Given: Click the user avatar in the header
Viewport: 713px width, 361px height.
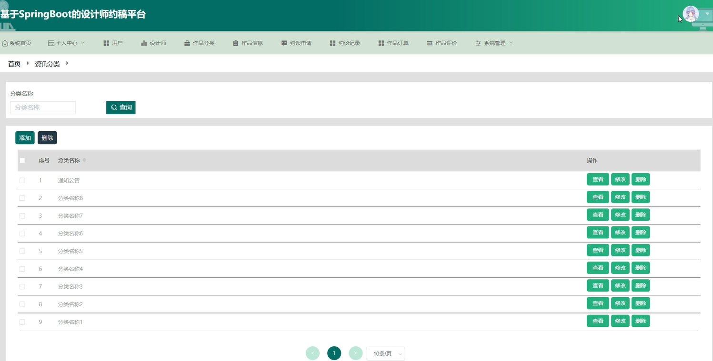Looking at the screenshot, I should (691, 14).
